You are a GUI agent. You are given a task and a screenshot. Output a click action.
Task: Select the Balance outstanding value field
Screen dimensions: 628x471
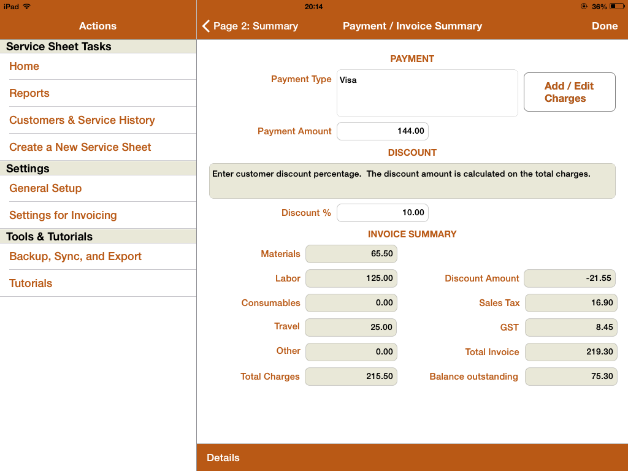pos(570,377)
